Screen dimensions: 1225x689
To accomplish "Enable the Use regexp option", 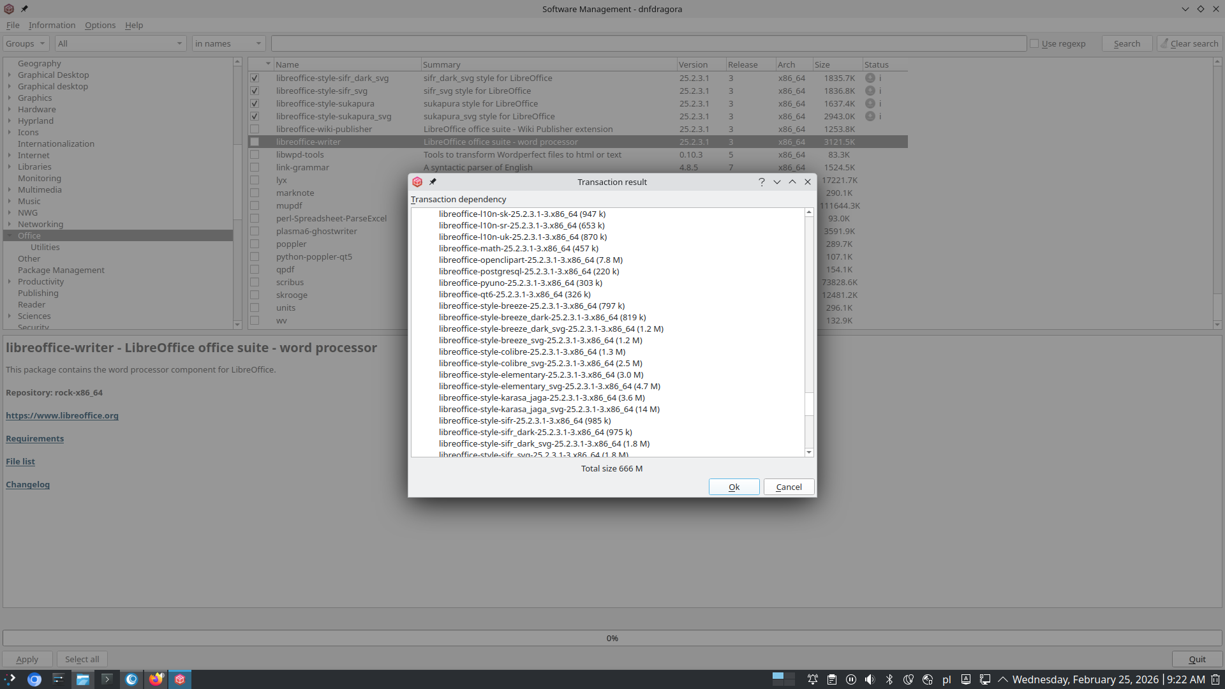I will (1034, 43).
